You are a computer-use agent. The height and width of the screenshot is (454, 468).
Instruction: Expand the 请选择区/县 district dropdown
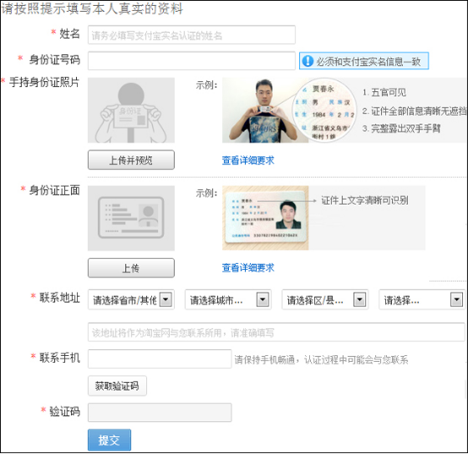click(x=325, y=299)
